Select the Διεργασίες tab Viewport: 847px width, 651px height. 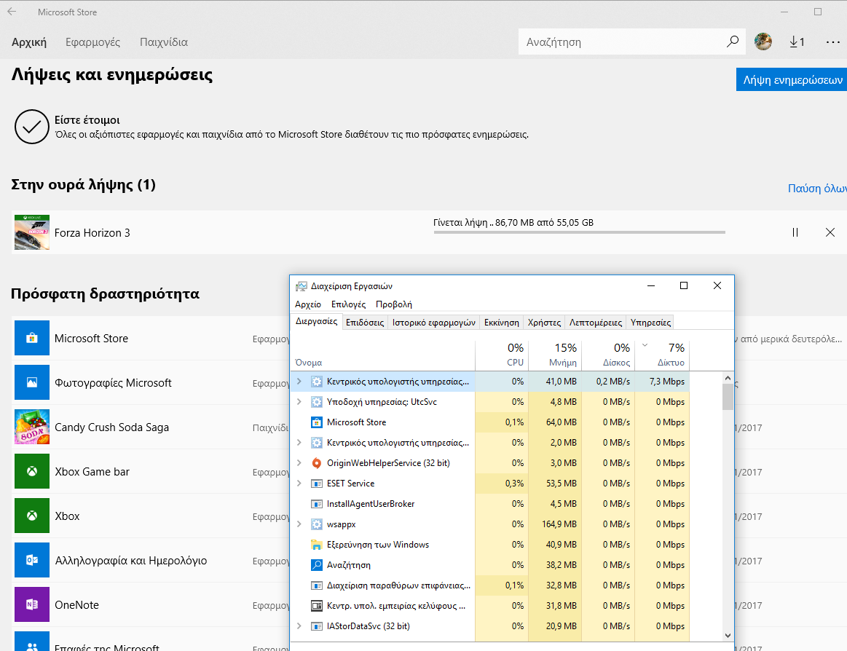(317, 321)
